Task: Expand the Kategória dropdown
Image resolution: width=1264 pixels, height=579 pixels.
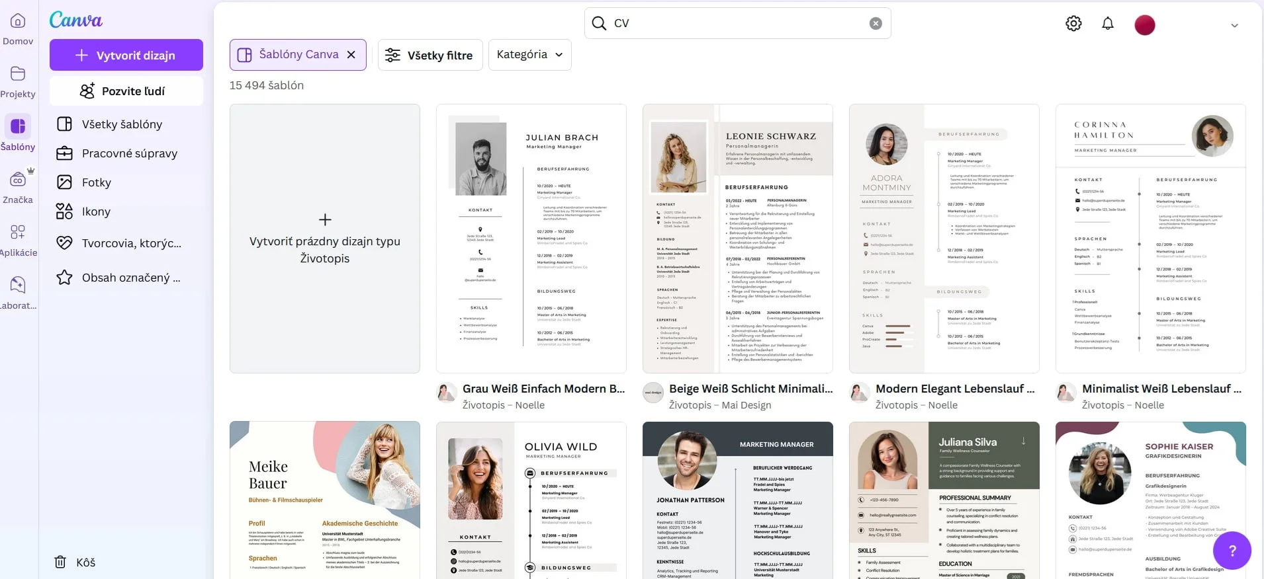Action: pos(529,55)
